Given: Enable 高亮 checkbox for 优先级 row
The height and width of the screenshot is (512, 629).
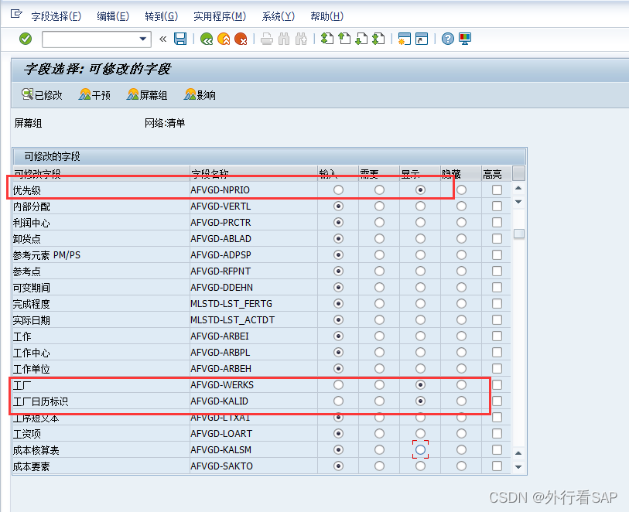Looking at the screenshot, I should (497, 189).
